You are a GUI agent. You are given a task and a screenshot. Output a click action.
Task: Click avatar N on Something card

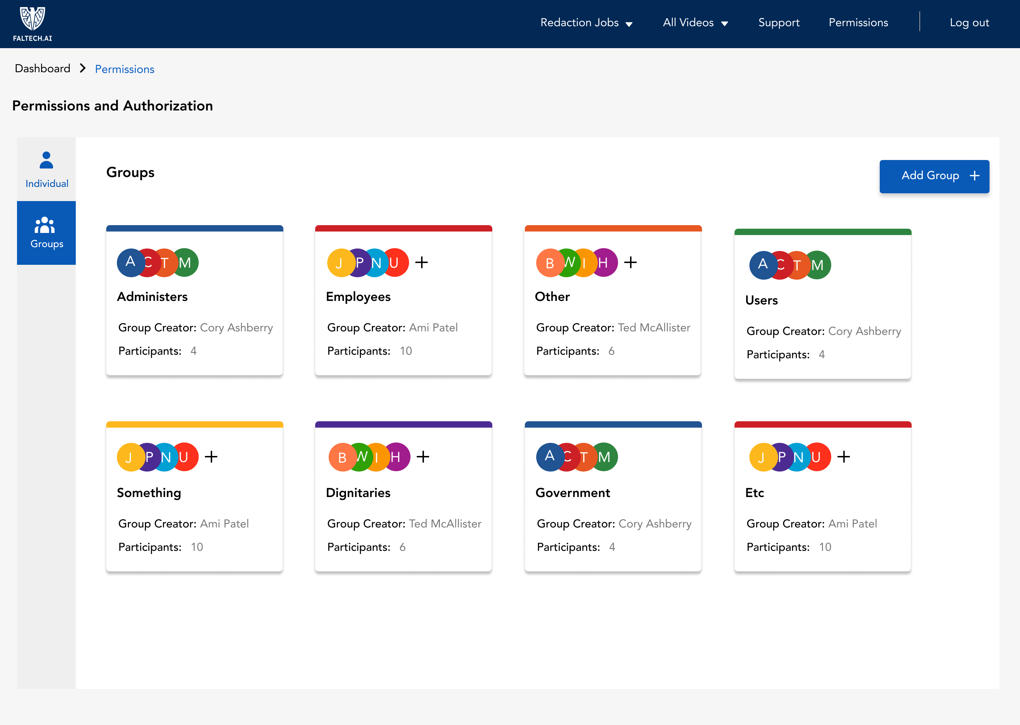(166, 457)
